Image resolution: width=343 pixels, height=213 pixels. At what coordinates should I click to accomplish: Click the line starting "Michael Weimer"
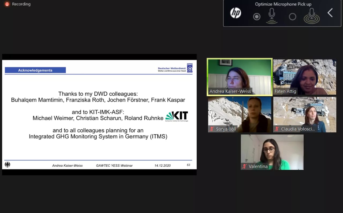98,118
